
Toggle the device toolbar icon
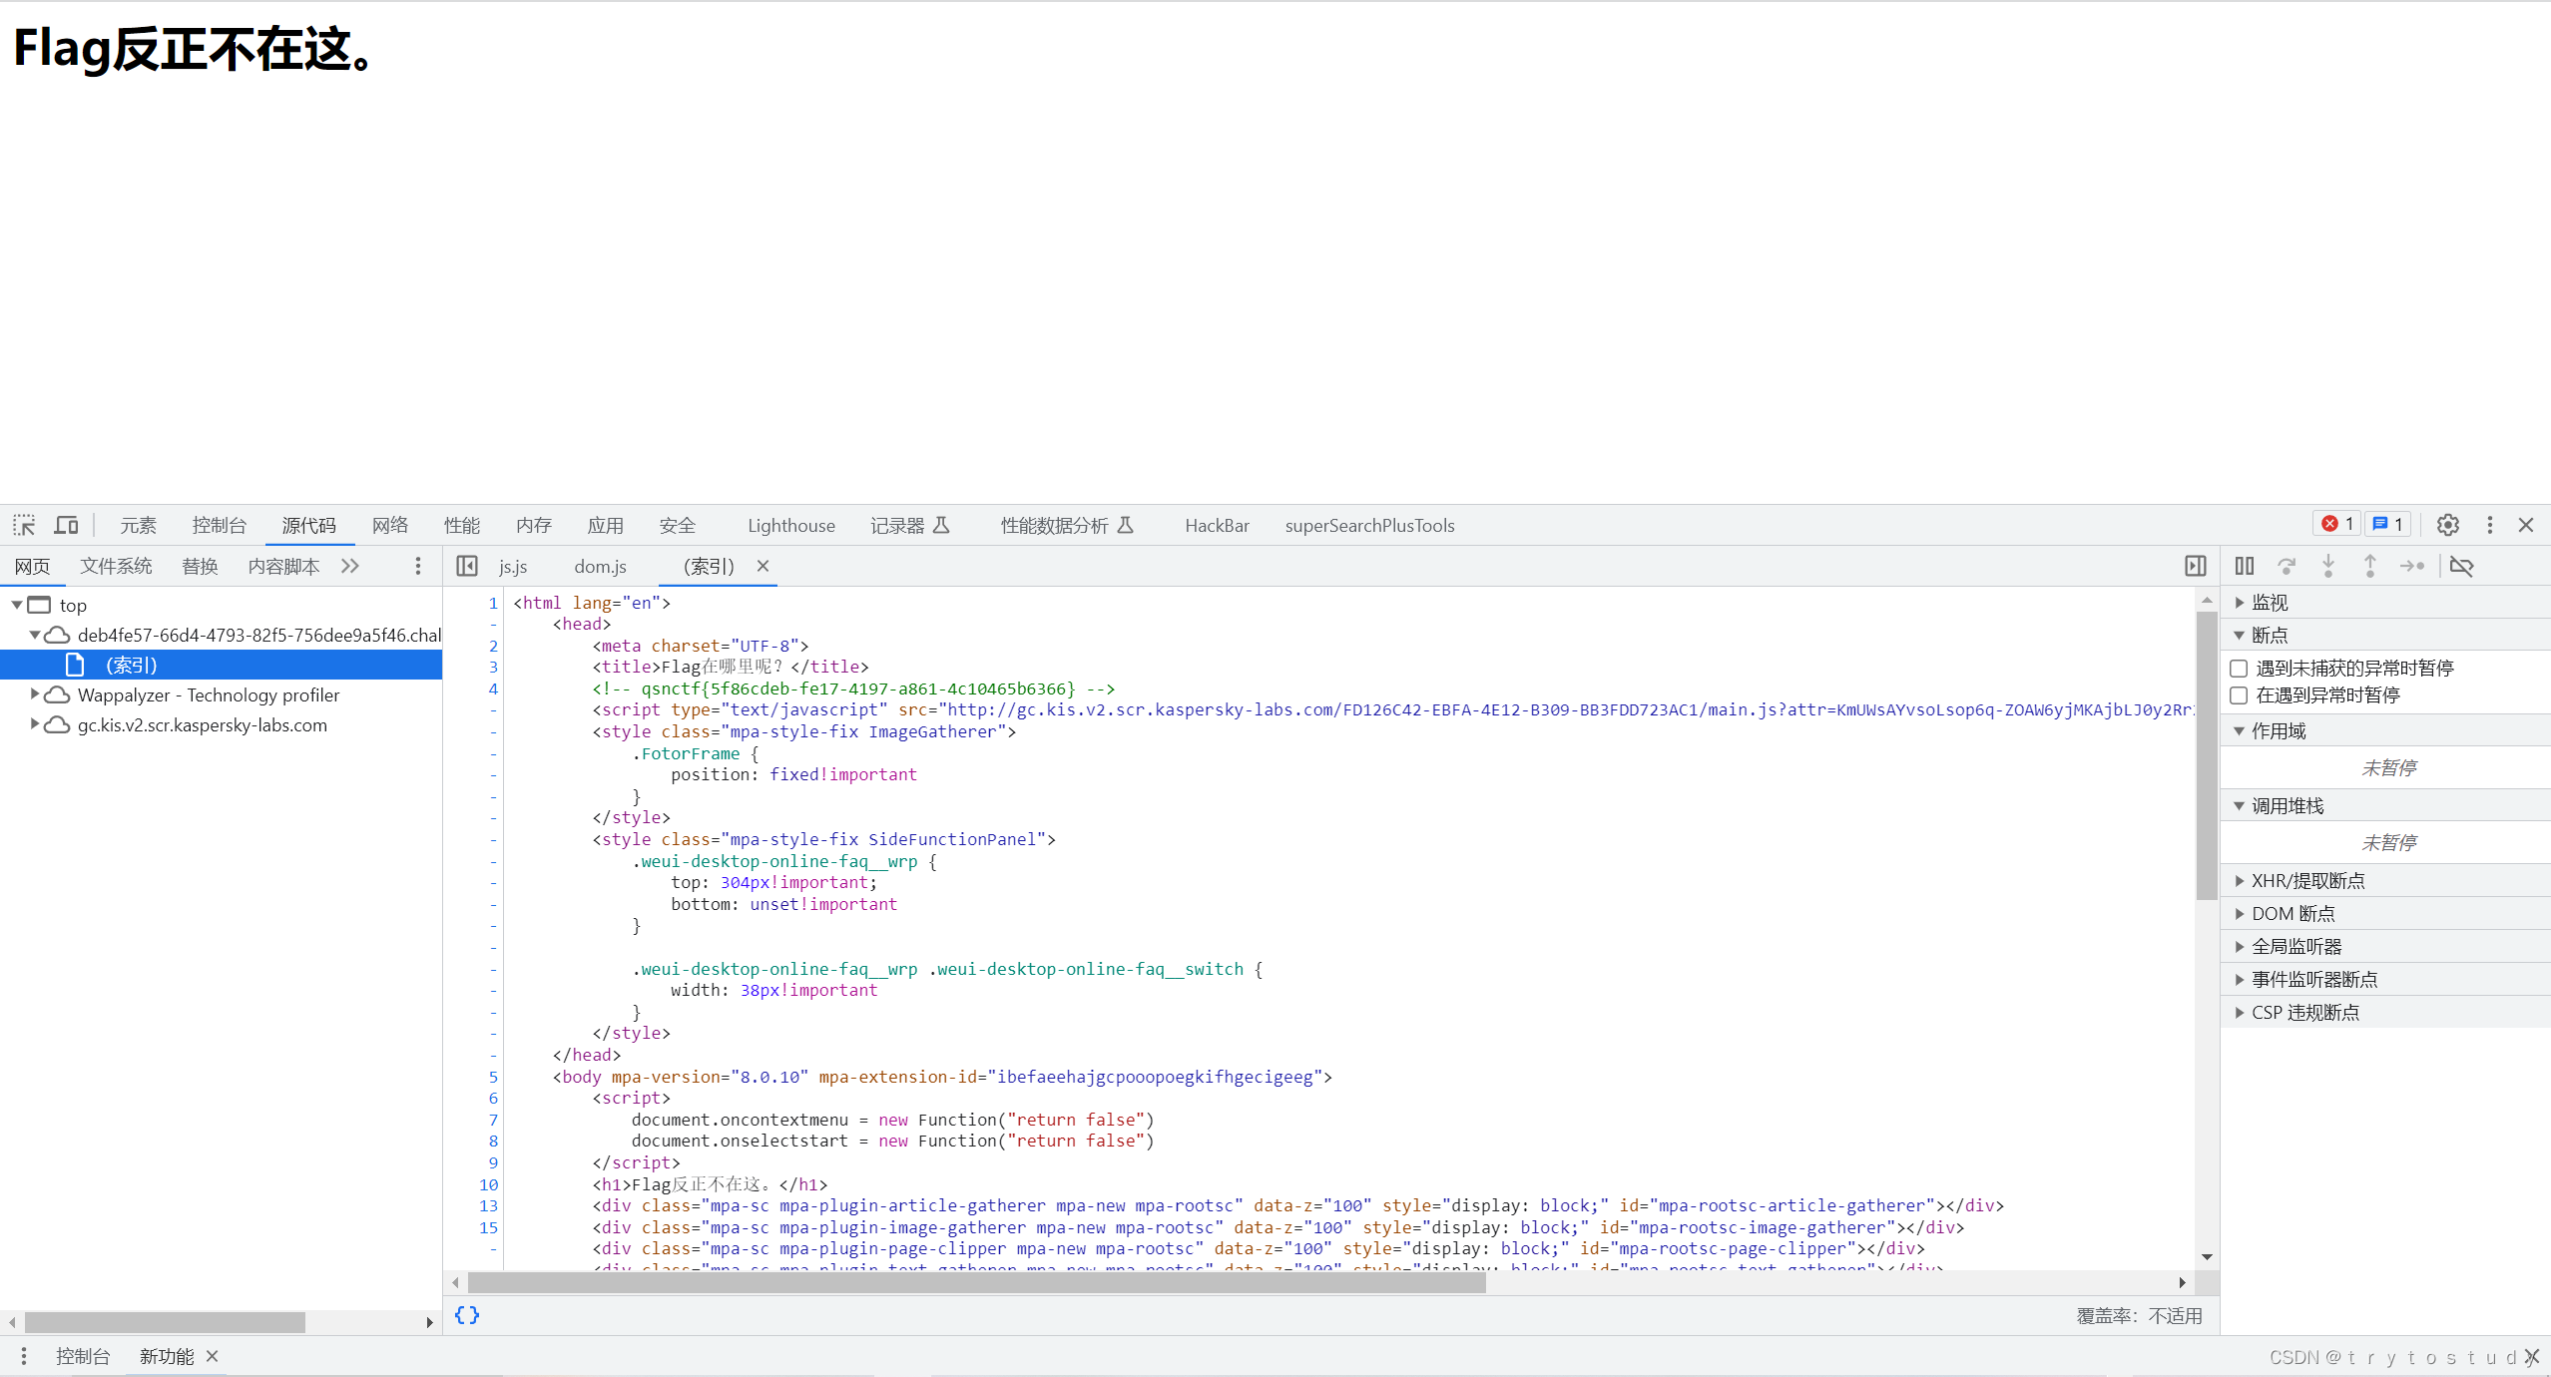[66, 525]
